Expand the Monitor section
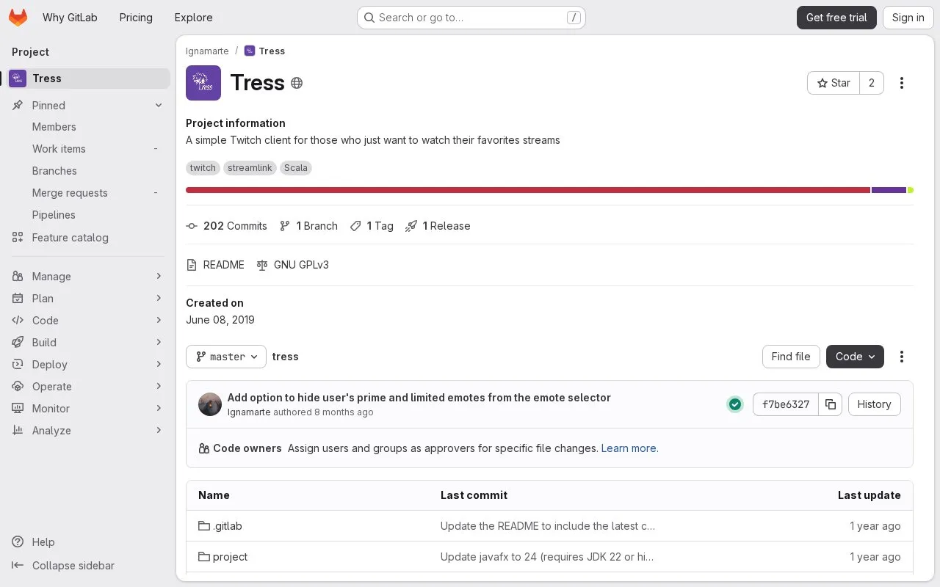Viewport: 940px width, 587px height. pos(88,409)
